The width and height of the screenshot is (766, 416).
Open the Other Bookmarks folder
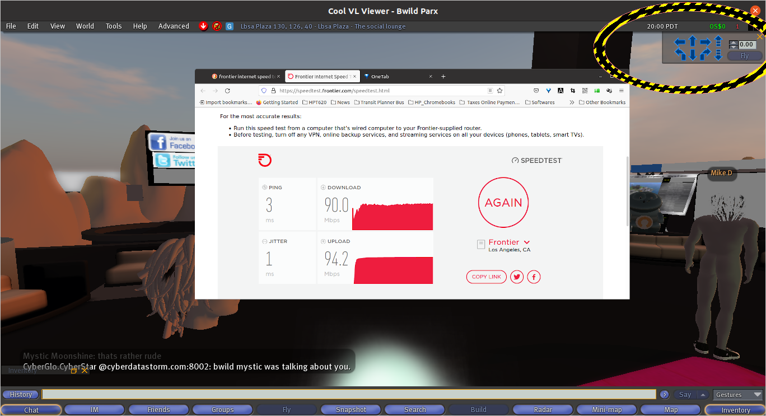[602, 102]
